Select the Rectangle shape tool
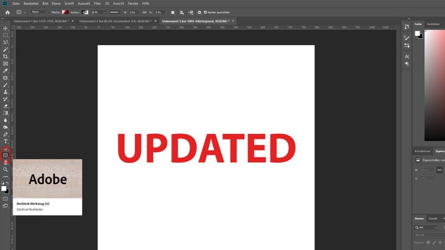The height and width of the screenshot is (250, 445). coord(5,155)
